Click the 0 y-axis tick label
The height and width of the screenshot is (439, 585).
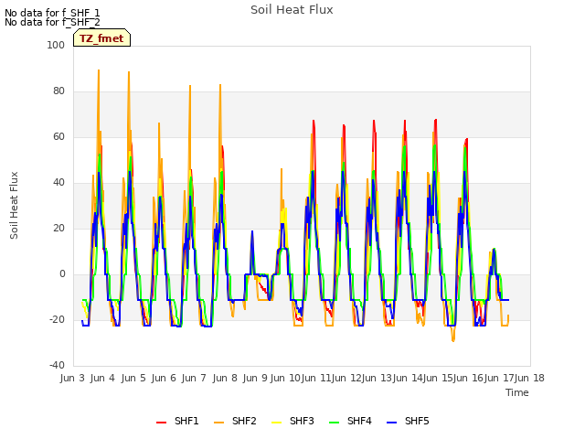tap(62, 274)
